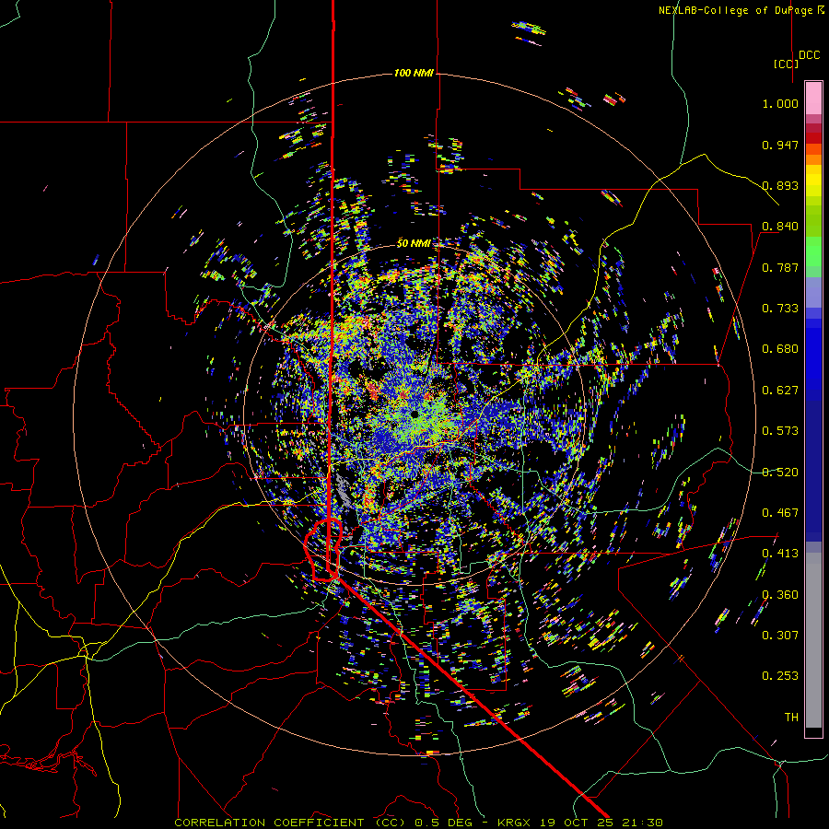Click the 1.000 value on the color scale
The width and height of the screenshot is (829, 829).
pos(780,103)
